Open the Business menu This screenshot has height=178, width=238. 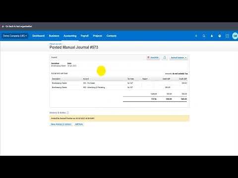(54, 36)
